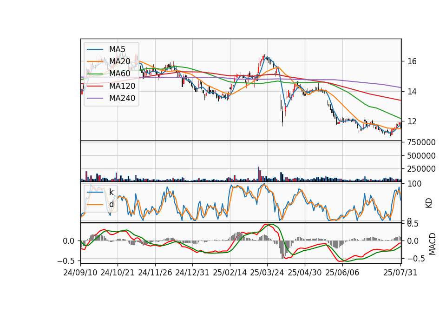The width and height of the screenshot is (446, 321).
Task: Click the MA60 legend entry
Action: coord(110,74)
